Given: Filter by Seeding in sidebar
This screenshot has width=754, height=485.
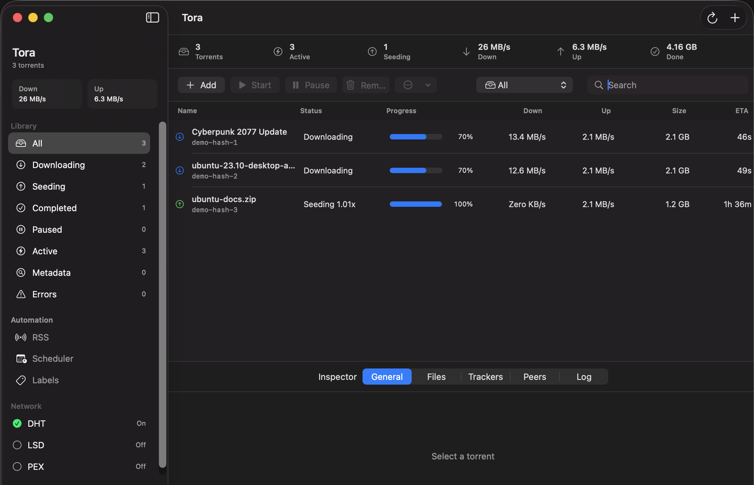Looking at the screenshot, I should (79, 186).
